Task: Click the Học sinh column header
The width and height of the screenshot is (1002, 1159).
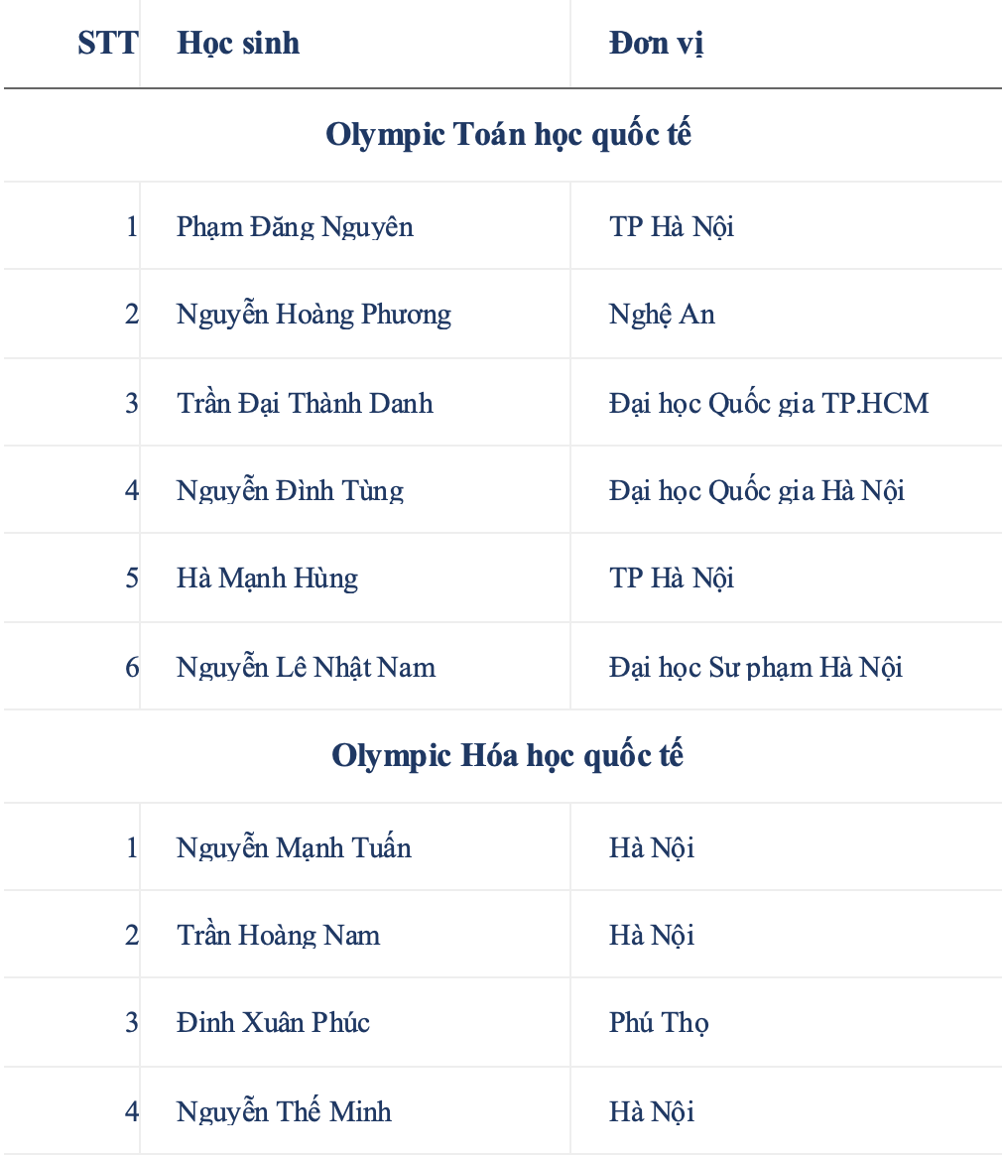Action: 238,43
